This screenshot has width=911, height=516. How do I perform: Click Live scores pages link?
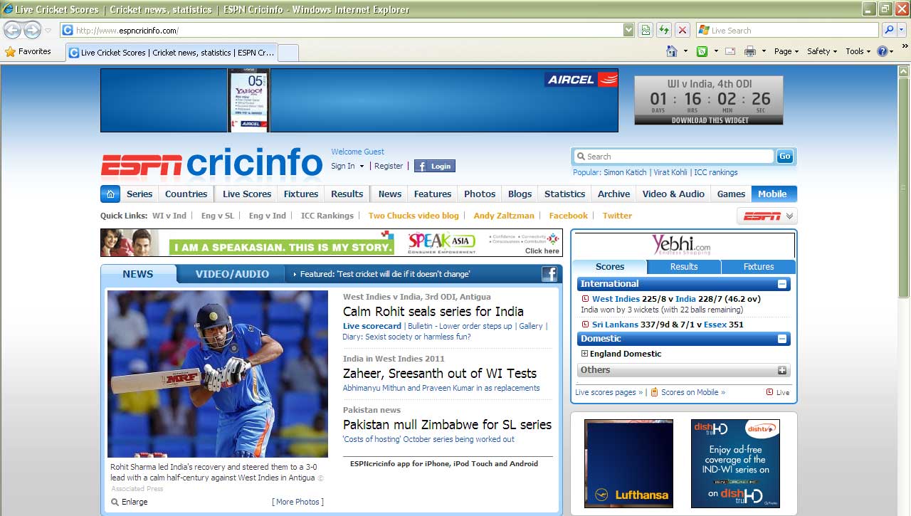(609, 392)
